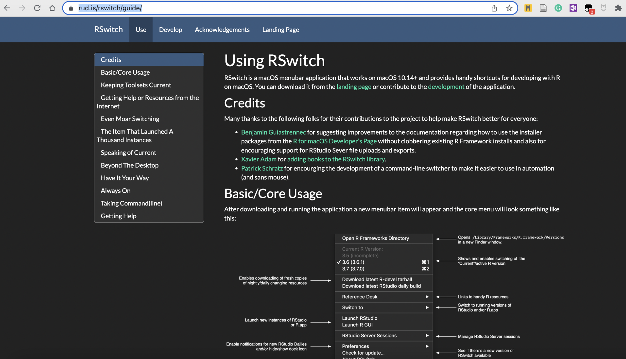626x359 pixels.
Task: Click the Basic/Core Usage heading
Action: pyautogui.click(x=273, y=194)
